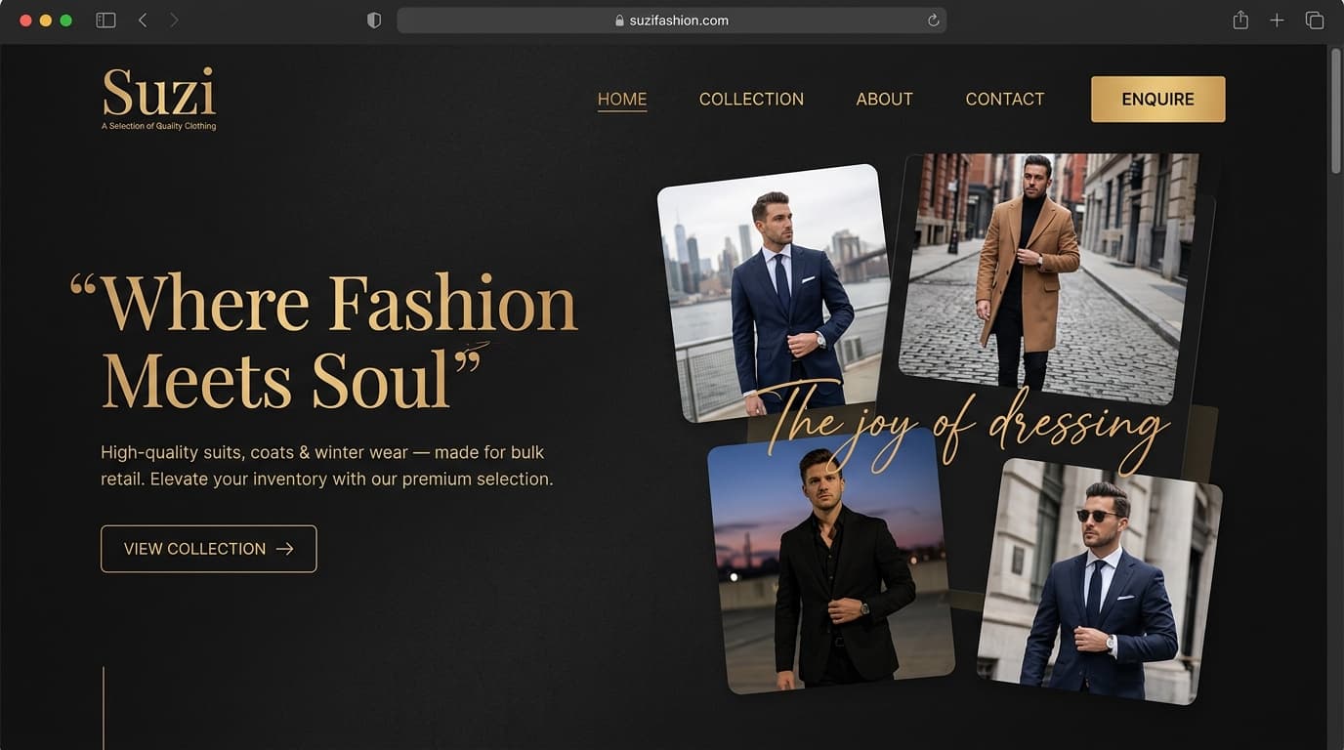Open the CONTACT nav item

(1005, 100)
